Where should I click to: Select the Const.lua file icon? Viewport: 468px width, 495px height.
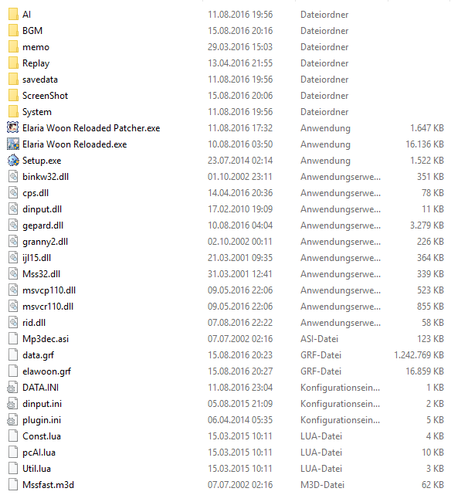click(x=13, y=436)
